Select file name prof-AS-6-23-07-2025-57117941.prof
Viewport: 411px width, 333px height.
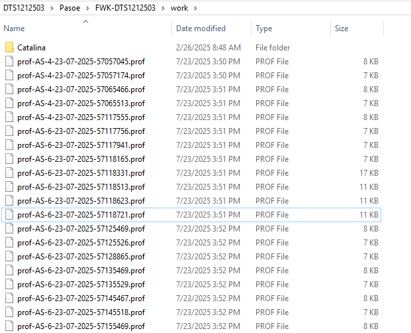(81, 145)
